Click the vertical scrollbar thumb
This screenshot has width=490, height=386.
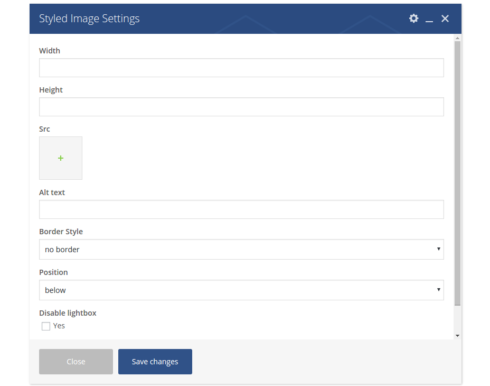coord(457,172)
